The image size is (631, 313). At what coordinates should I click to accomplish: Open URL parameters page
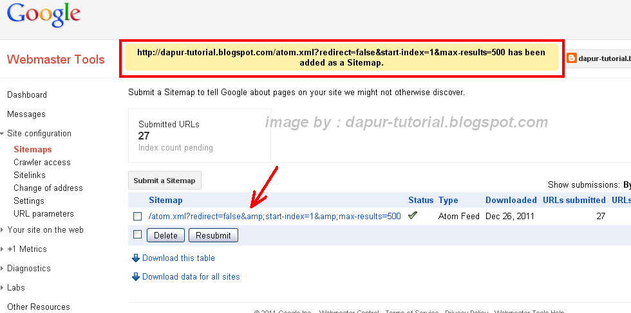pyautogui.click(x=44, y=214)
